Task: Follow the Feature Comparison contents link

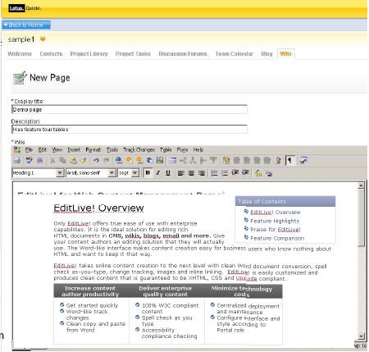Action: 277,238
